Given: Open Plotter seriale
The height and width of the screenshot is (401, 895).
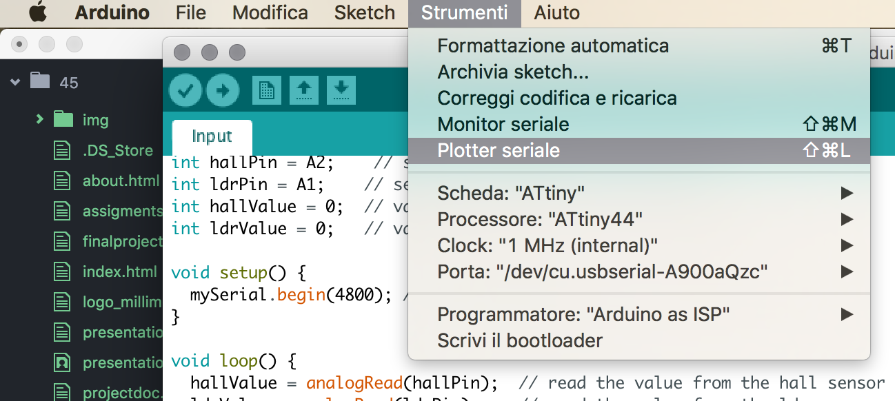Looking at the screenshot, I should pos(639,151).
